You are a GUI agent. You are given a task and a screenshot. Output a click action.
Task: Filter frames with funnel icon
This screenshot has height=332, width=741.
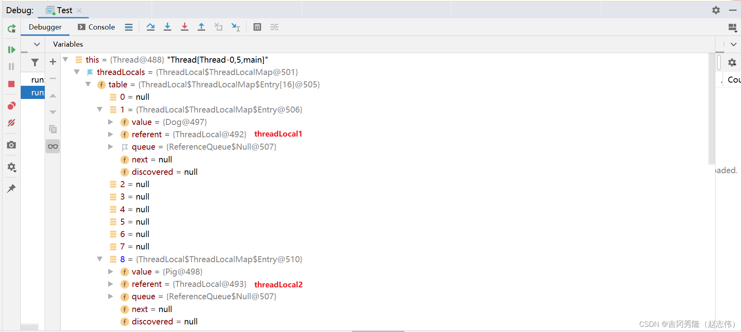coord(35,63)
